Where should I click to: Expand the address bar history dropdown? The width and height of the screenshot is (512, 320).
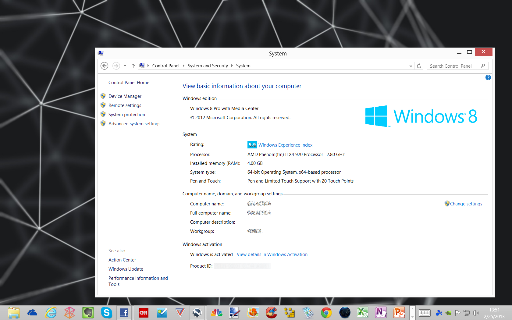(411, 66)
